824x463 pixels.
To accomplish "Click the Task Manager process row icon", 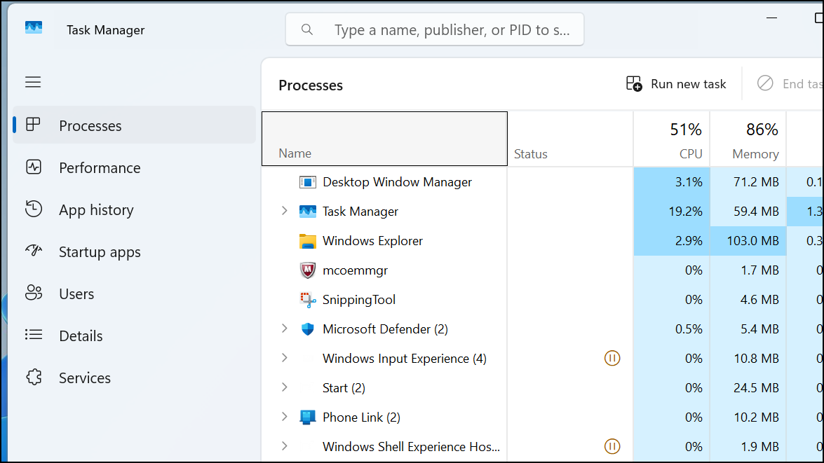I will click(x=307, y=212).
